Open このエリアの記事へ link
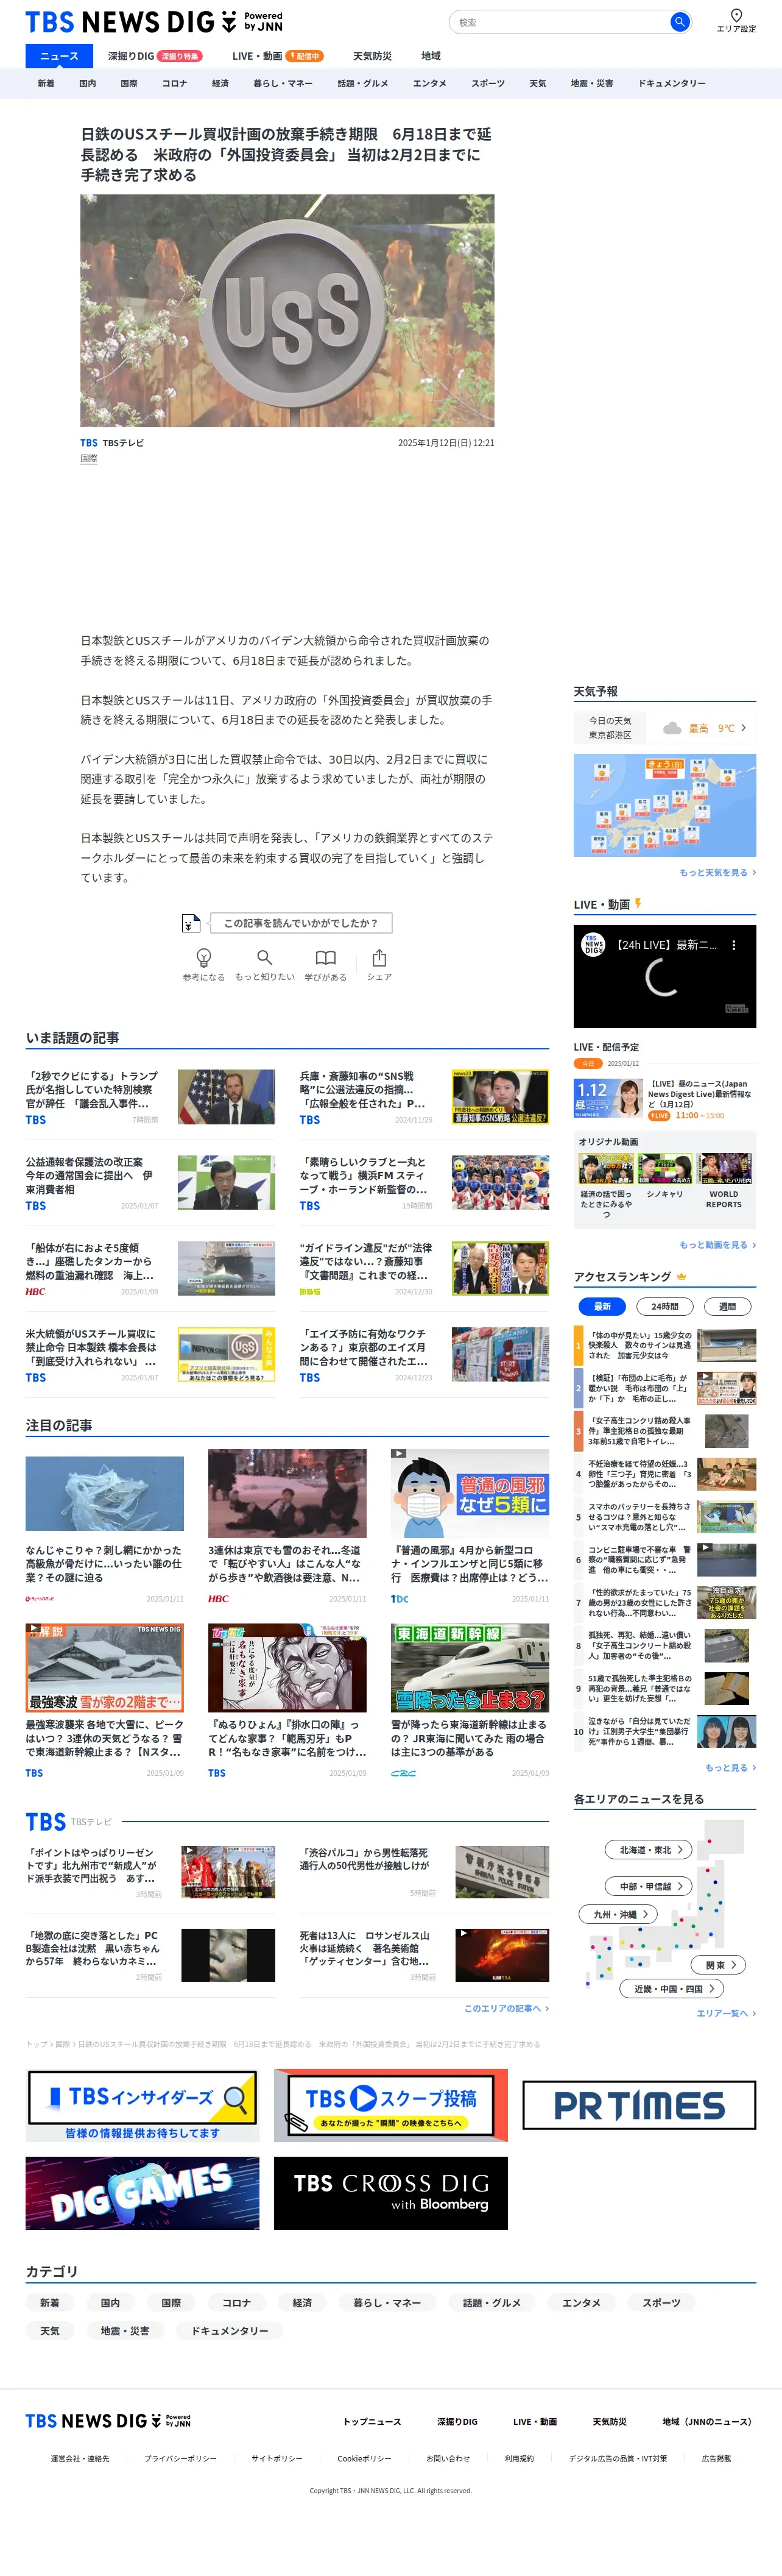 point(506,2008)
